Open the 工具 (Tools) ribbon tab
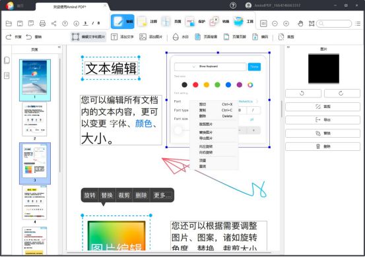This screenshot has width=365, height=257. pos(244,21)
